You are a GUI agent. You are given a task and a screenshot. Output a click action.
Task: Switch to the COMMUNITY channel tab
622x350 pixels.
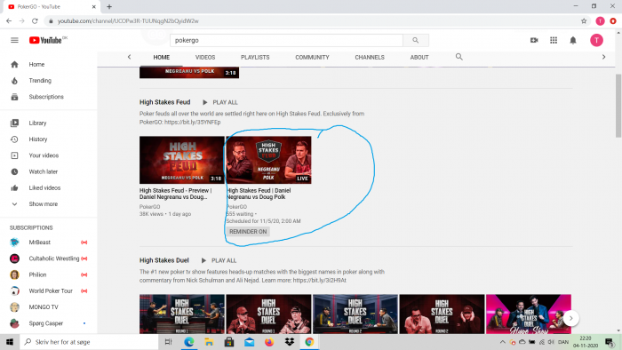tap(312, 57)
